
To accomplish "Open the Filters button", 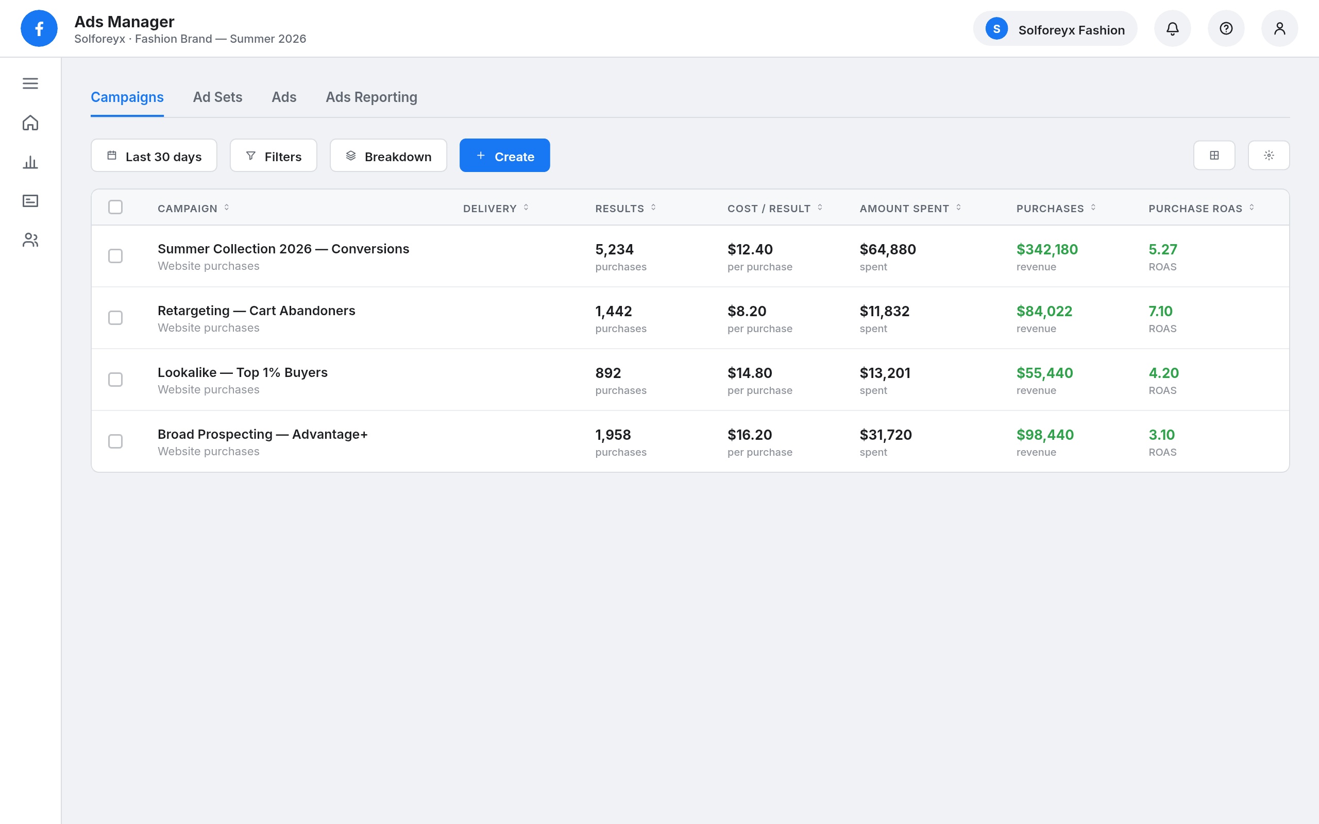I will pyautogui.click(x=273, y=156).
